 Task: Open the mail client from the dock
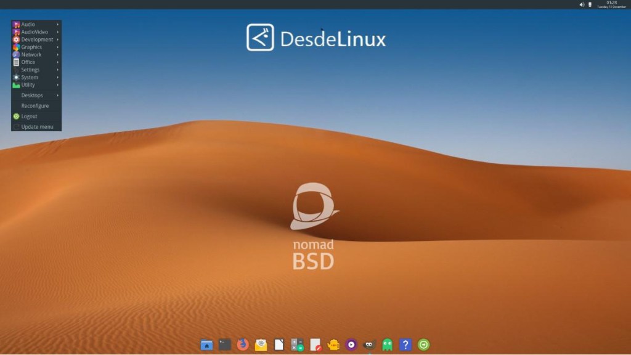click(261, 345)
